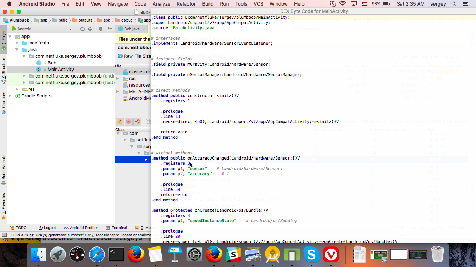Collapse the app module node
The height and width of the screenshot is (267, 476).
(10, 37)
